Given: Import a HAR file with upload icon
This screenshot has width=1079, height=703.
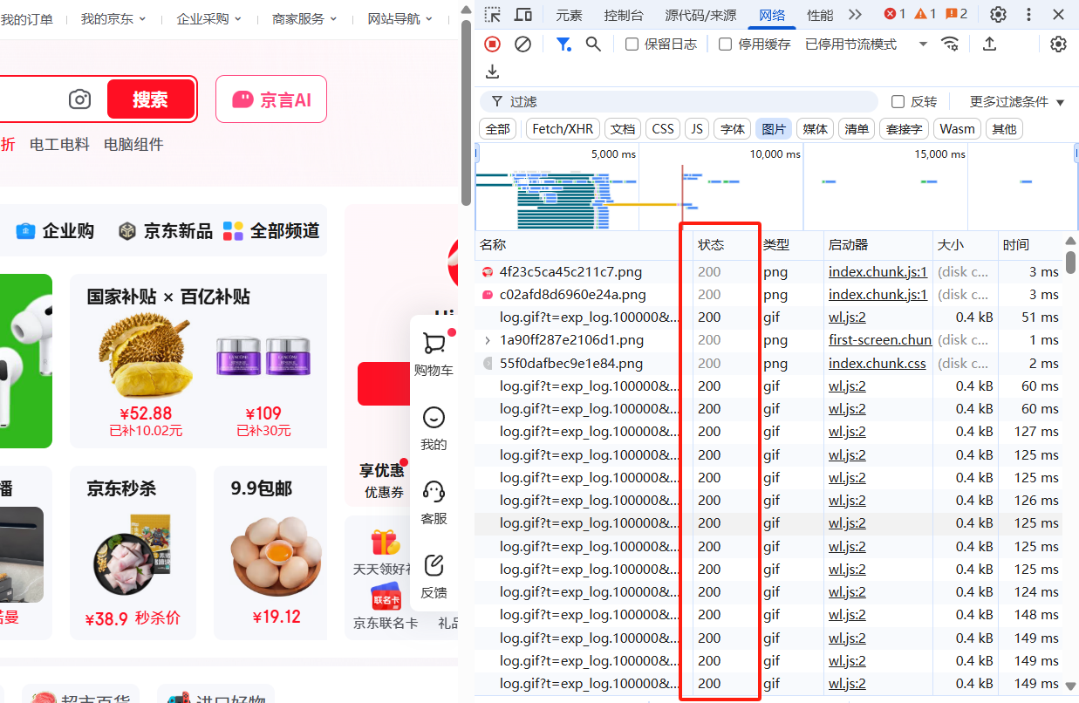Looking at the screenshot, I should pyautogui.click(x=989, y=44).
